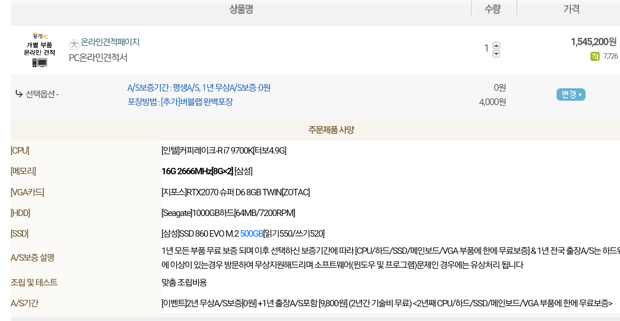Click the [VGA카드] row label
Image resolution: width=620 pixels, height=321 pixels.
pos(27,192)
